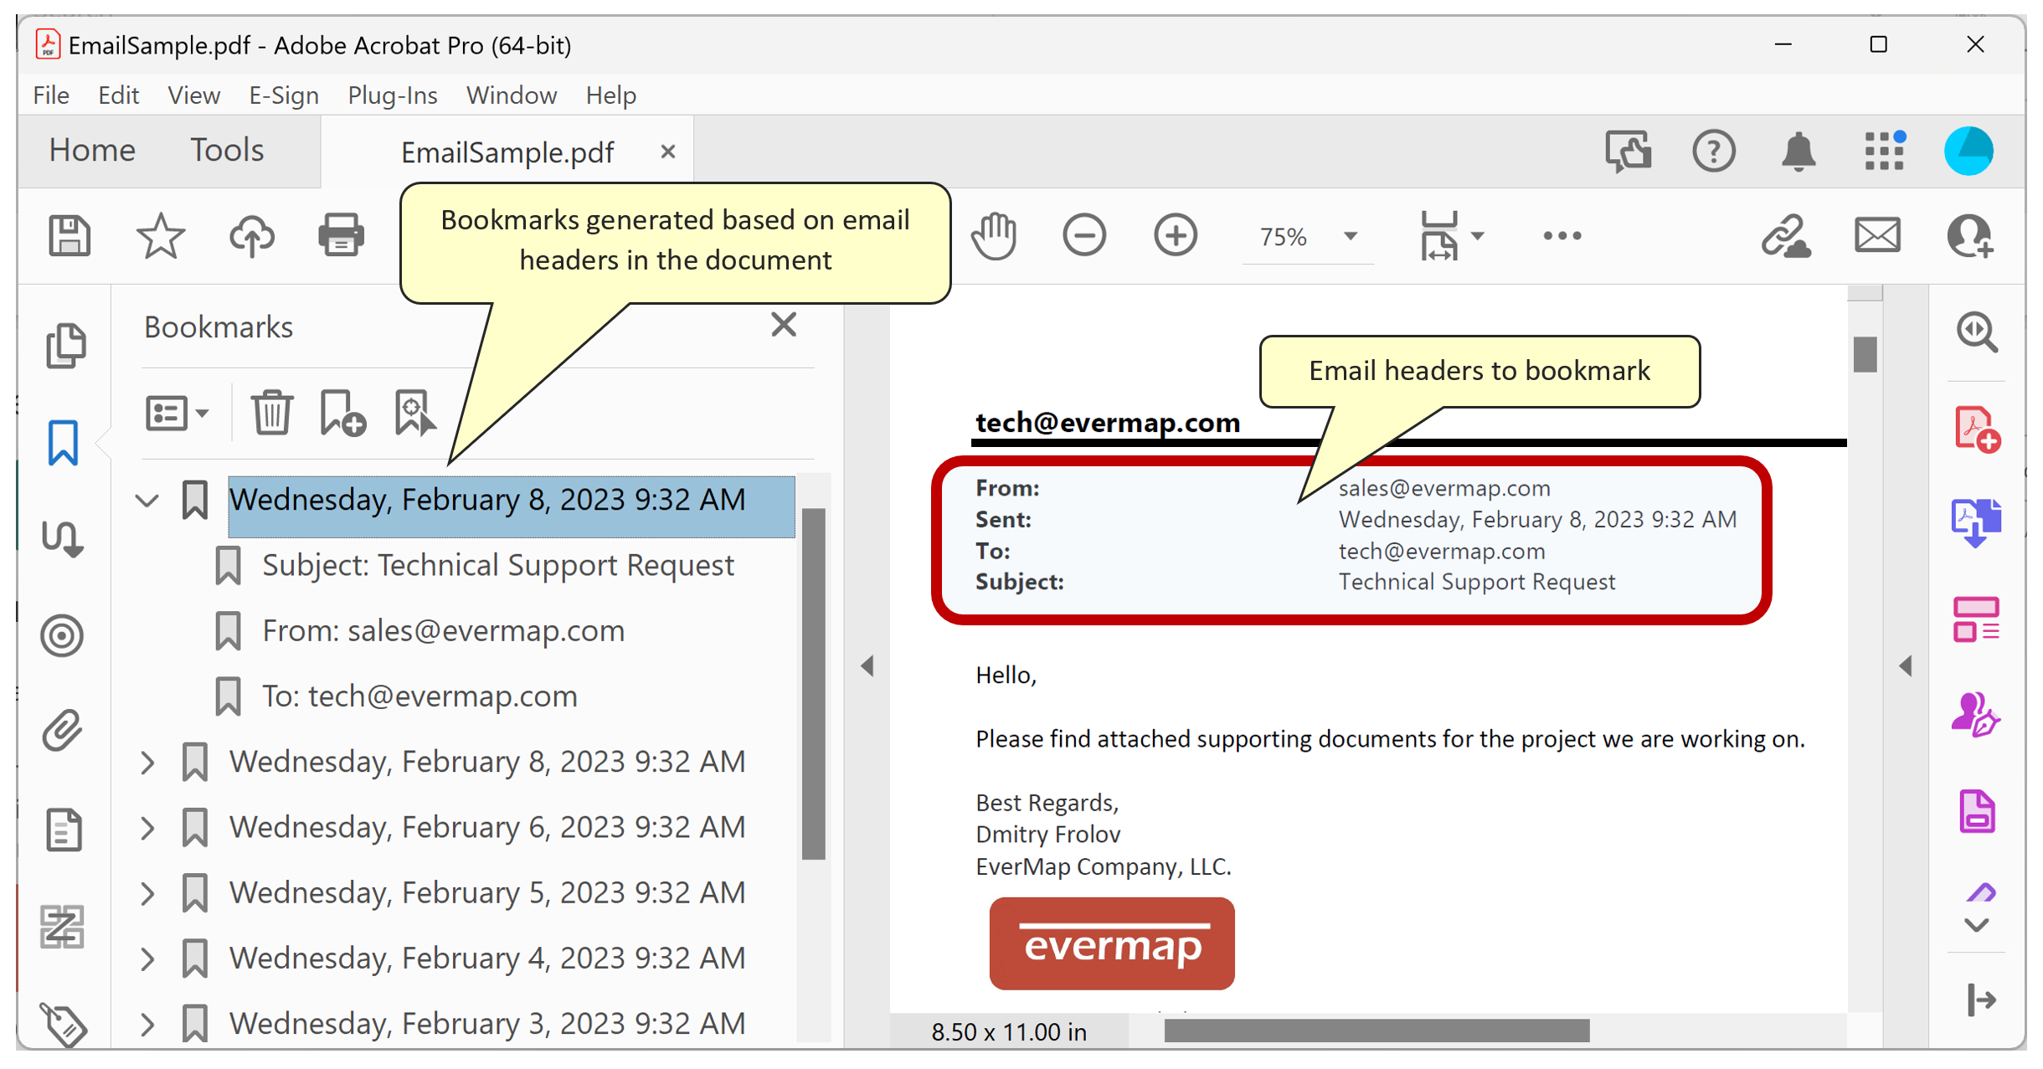Open the Tags panel icon
This screenshot has height=1069, width=2043.
click(64, 1024)
